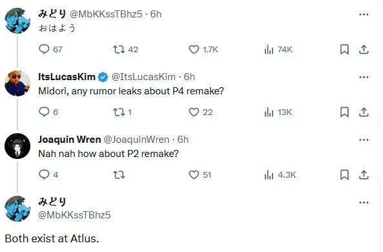Viewport: 383px width, 252px height.
Task: Reply to ItsLucasKim's P4 remake tweet
Action: tap(48, 112)
